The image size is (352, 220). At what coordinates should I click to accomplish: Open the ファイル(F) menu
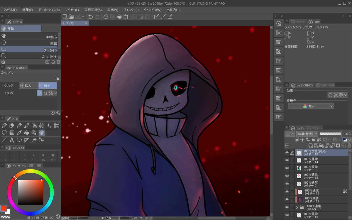tap(10, 10)
